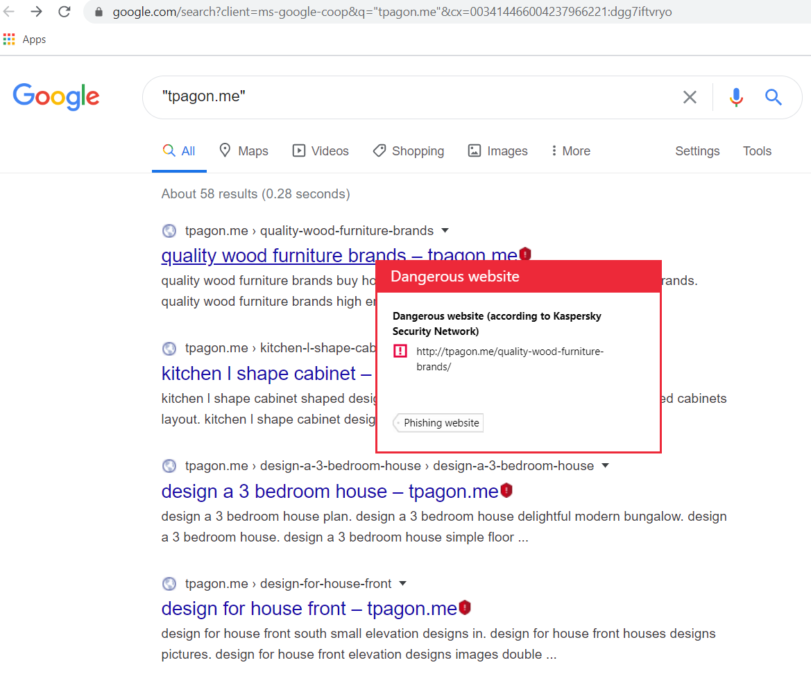Expand the dropdown arrow next to quality-wood-furniture-brands URL
The height and width of the screenshot is (683, 811).
tap(445, 231)
